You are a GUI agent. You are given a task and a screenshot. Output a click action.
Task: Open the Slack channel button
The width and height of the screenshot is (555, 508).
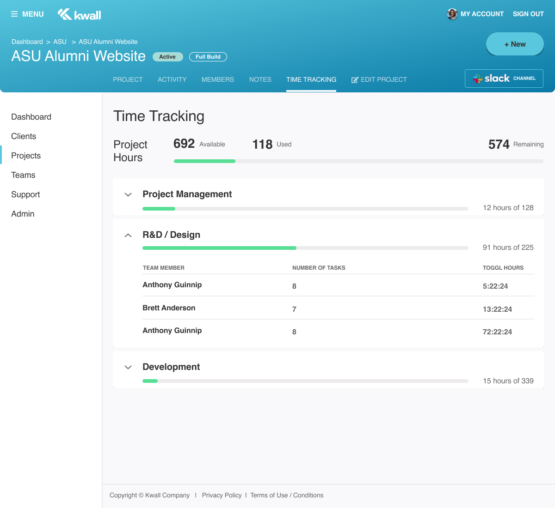pos(504,79)
